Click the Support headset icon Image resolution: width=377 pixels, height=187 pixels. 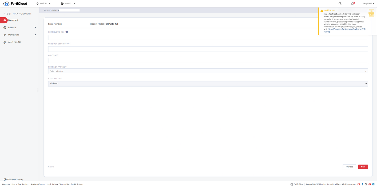pos(62,3)
